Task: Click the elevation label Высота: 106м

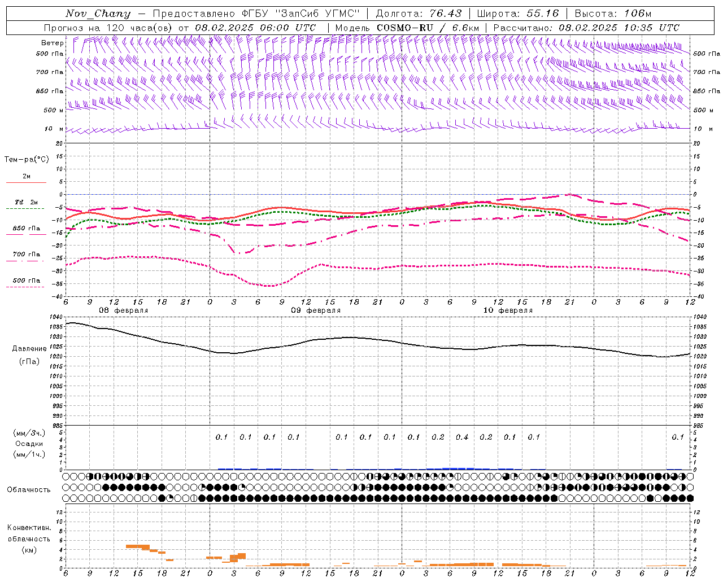Action: pos(613,14)
